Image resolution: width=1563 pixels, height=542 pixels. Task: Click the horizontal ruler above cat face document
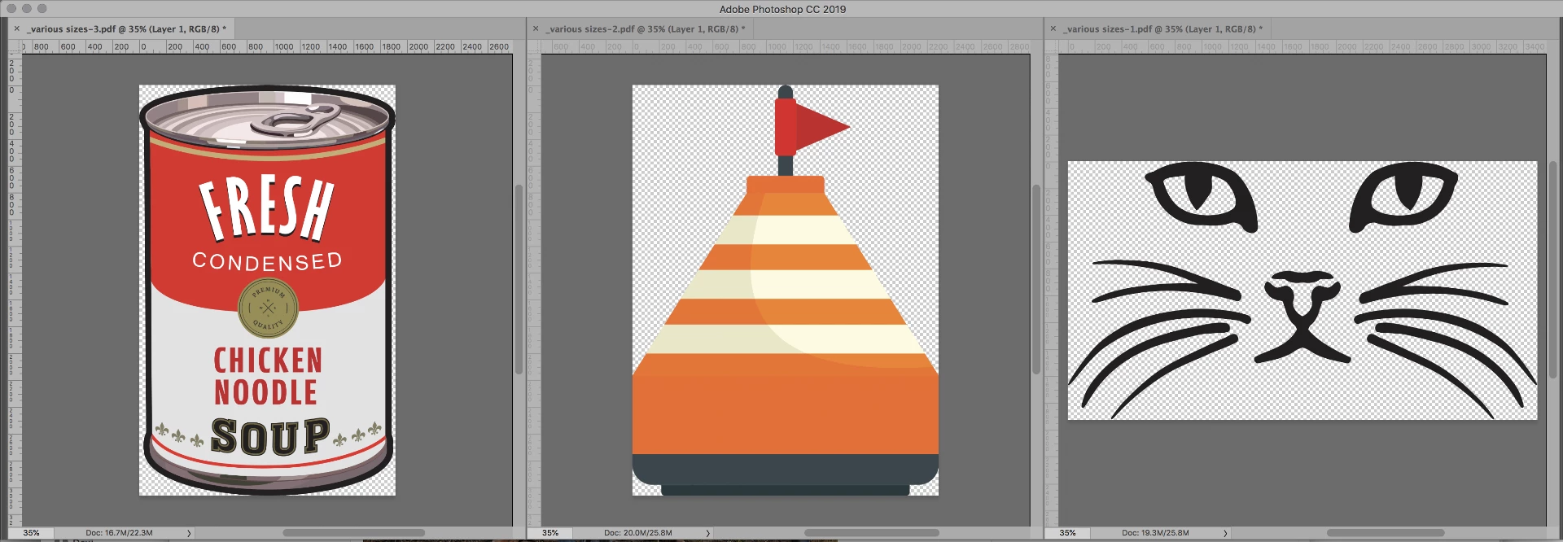[1302, 47]
